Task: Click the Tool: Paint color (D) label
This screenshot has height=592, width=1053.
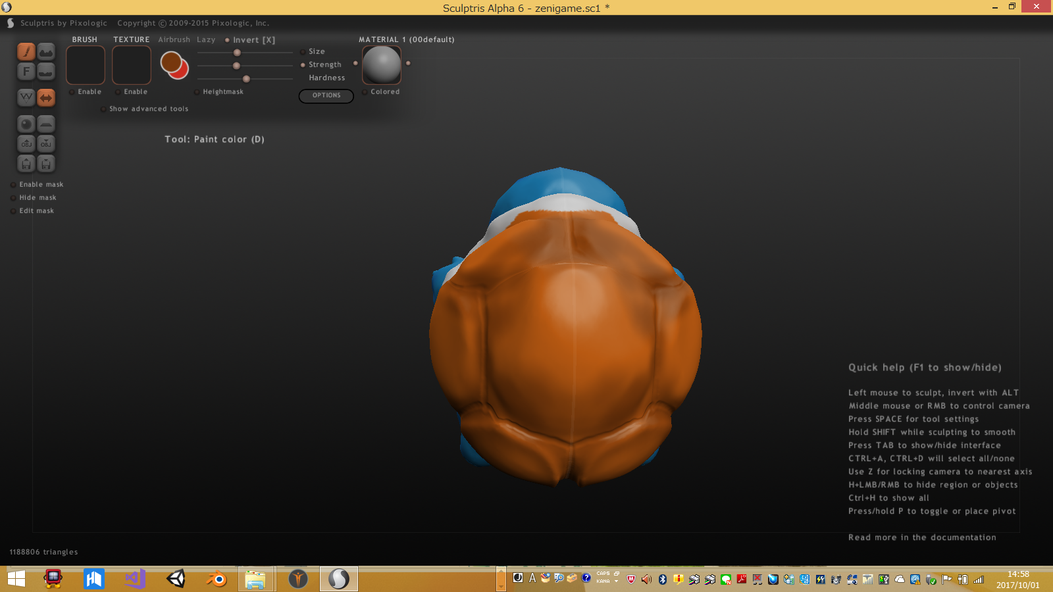Action: (215, 139)
